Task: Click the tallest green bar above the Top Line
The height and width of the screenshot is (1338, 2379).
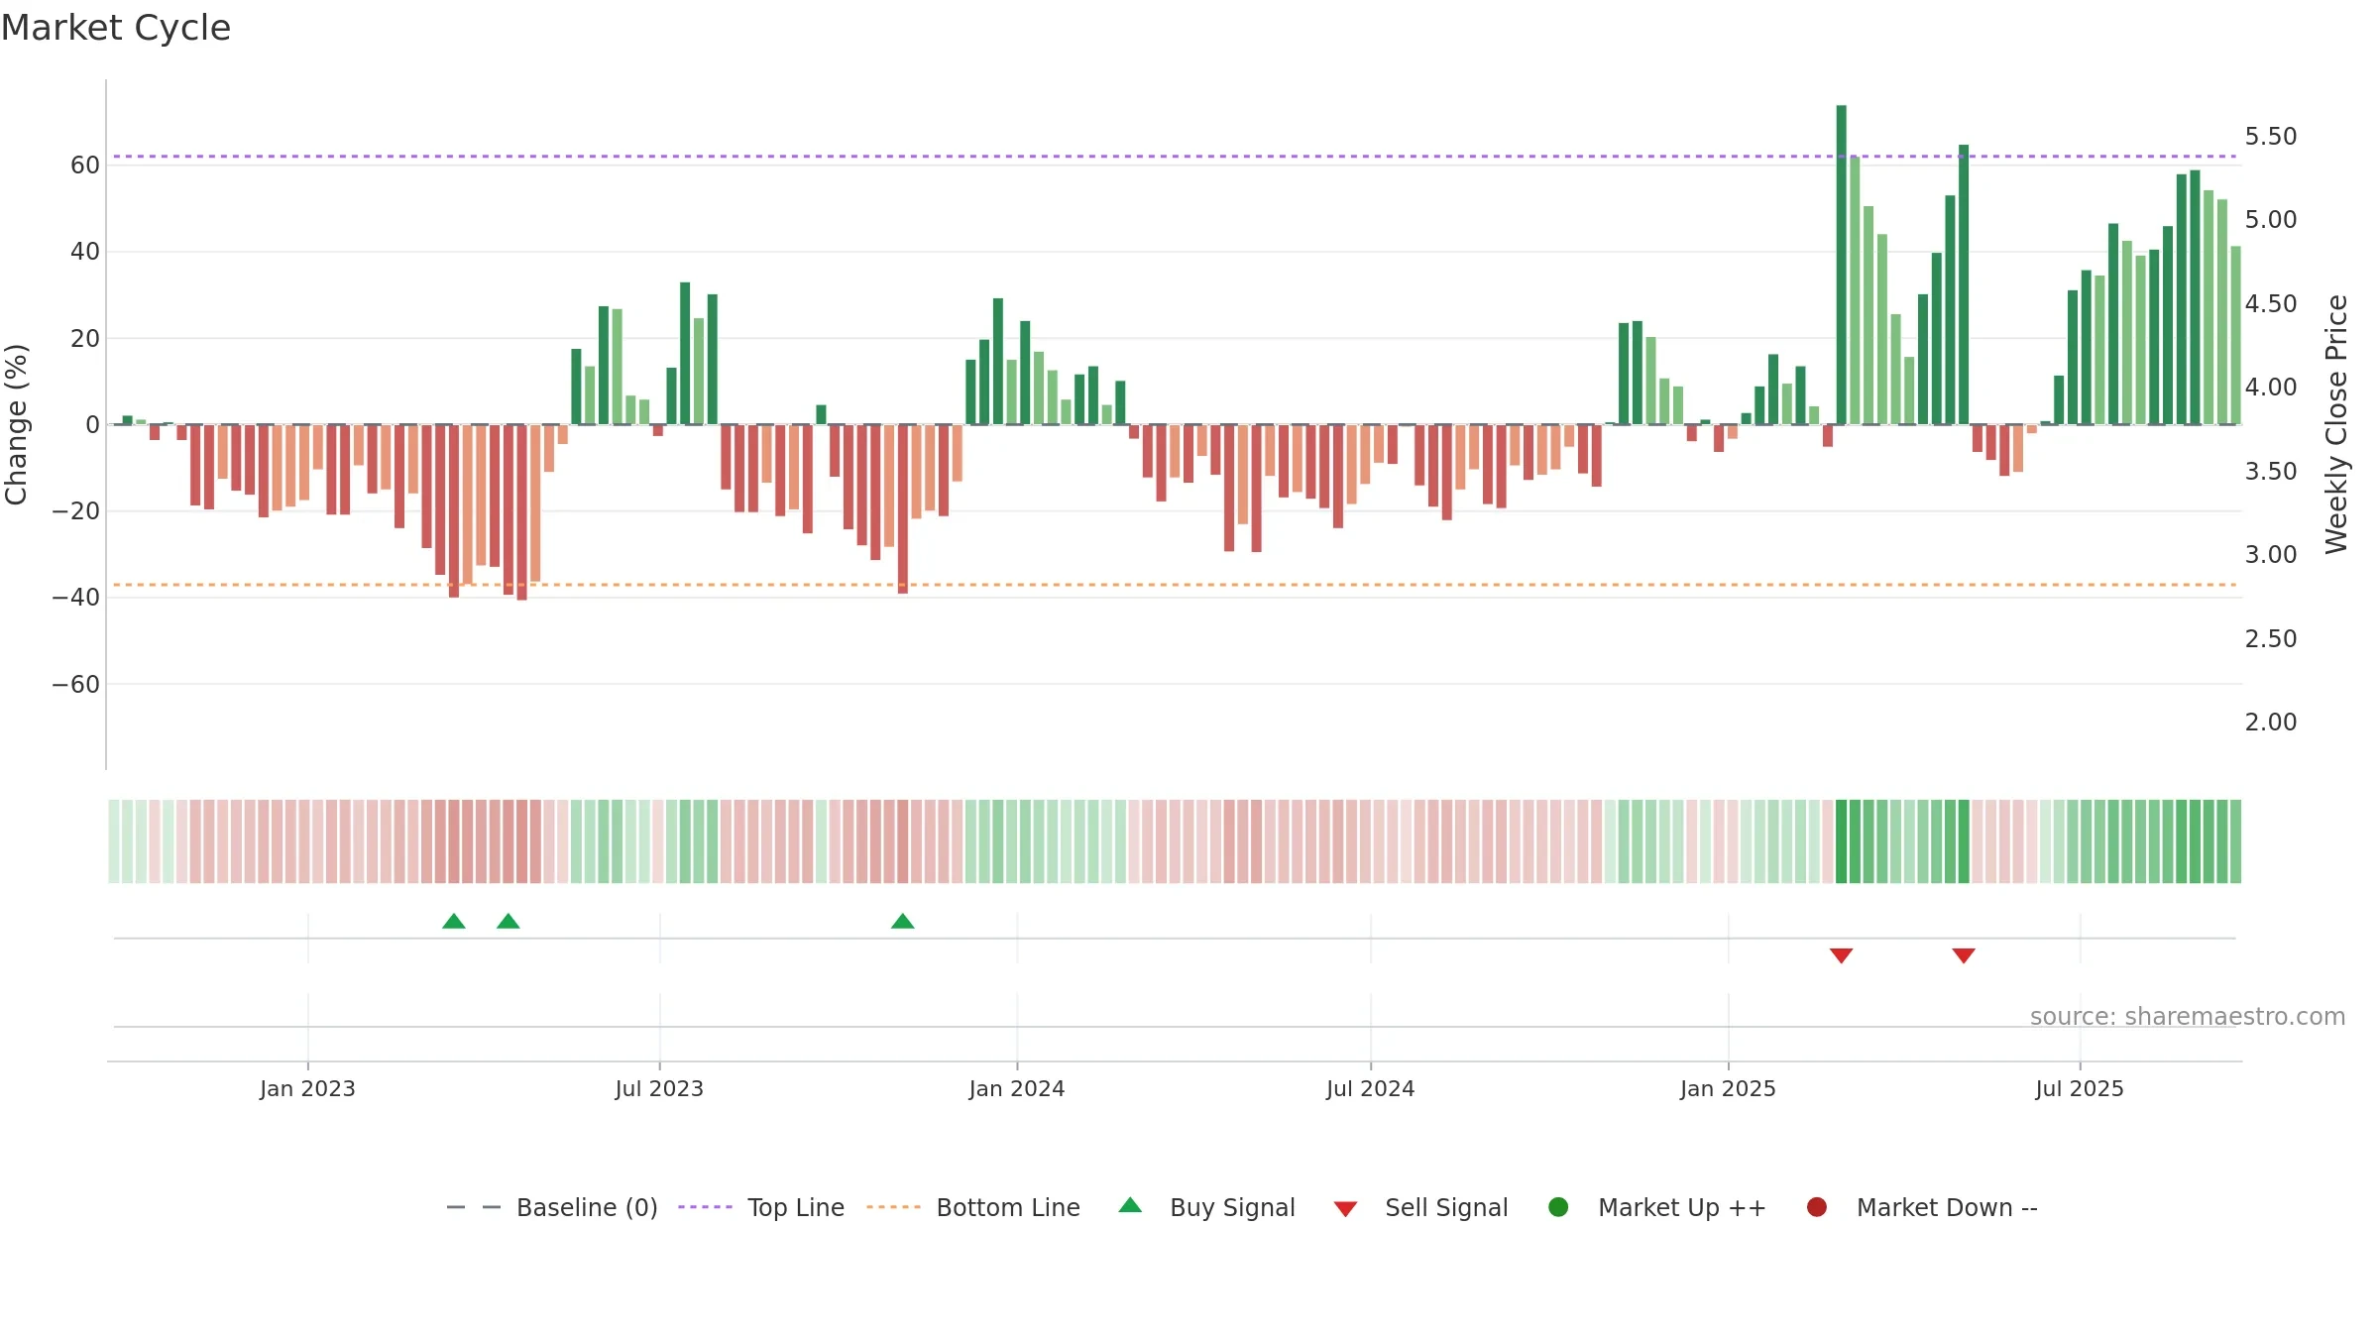Action: point(1842,265)
